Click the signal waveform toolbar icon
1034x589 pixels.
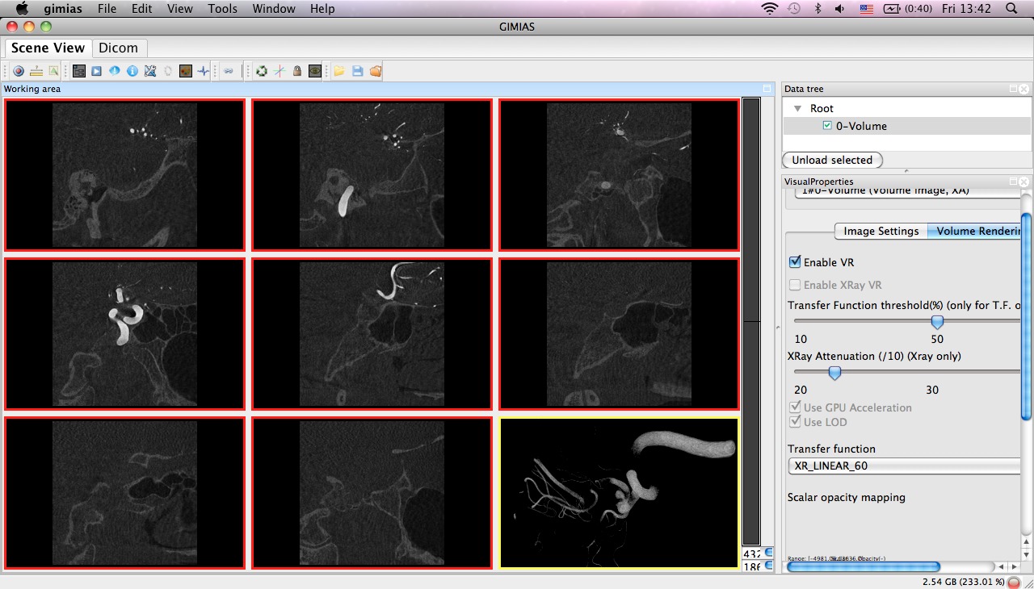pos(204,71)
